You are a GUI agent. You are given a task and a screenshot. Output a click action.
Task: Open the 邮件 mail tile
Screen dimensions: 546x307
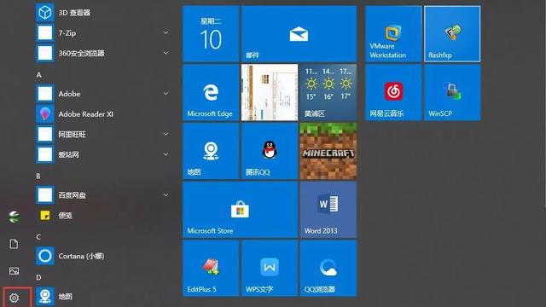pos(299,34)
